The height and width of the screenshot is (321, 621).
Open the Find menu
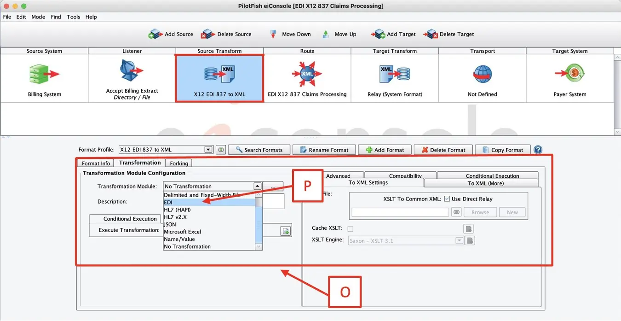pyautogui.click(x=56, y=17)
